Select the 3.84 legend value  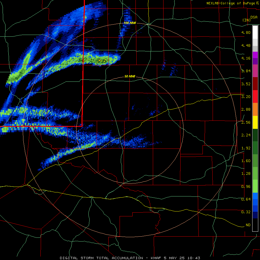click(246, 71)
